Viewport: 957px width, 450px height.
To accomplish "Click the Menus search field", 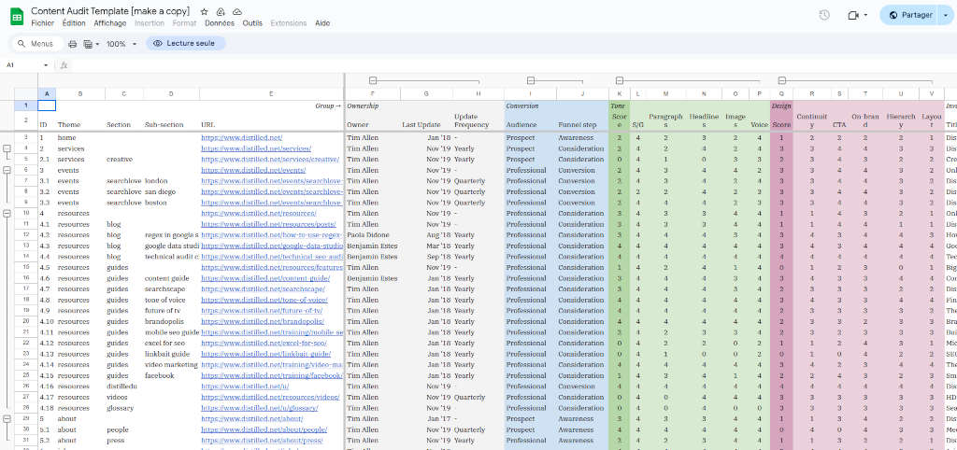I will pos(36,44).
